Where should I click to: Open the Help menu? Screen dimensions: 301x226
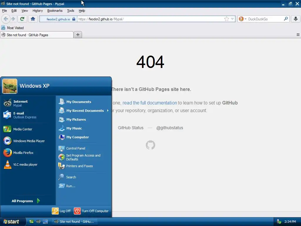pyautogui.click(x=82, y=11)
